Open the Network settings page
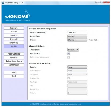The height and width of the screenshot is (107, 111). pyautogui.click(x=14, y=28)
